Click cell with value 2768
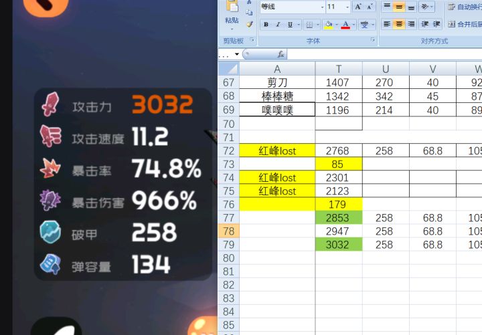482x335 pixels. (x=339, y=150)
